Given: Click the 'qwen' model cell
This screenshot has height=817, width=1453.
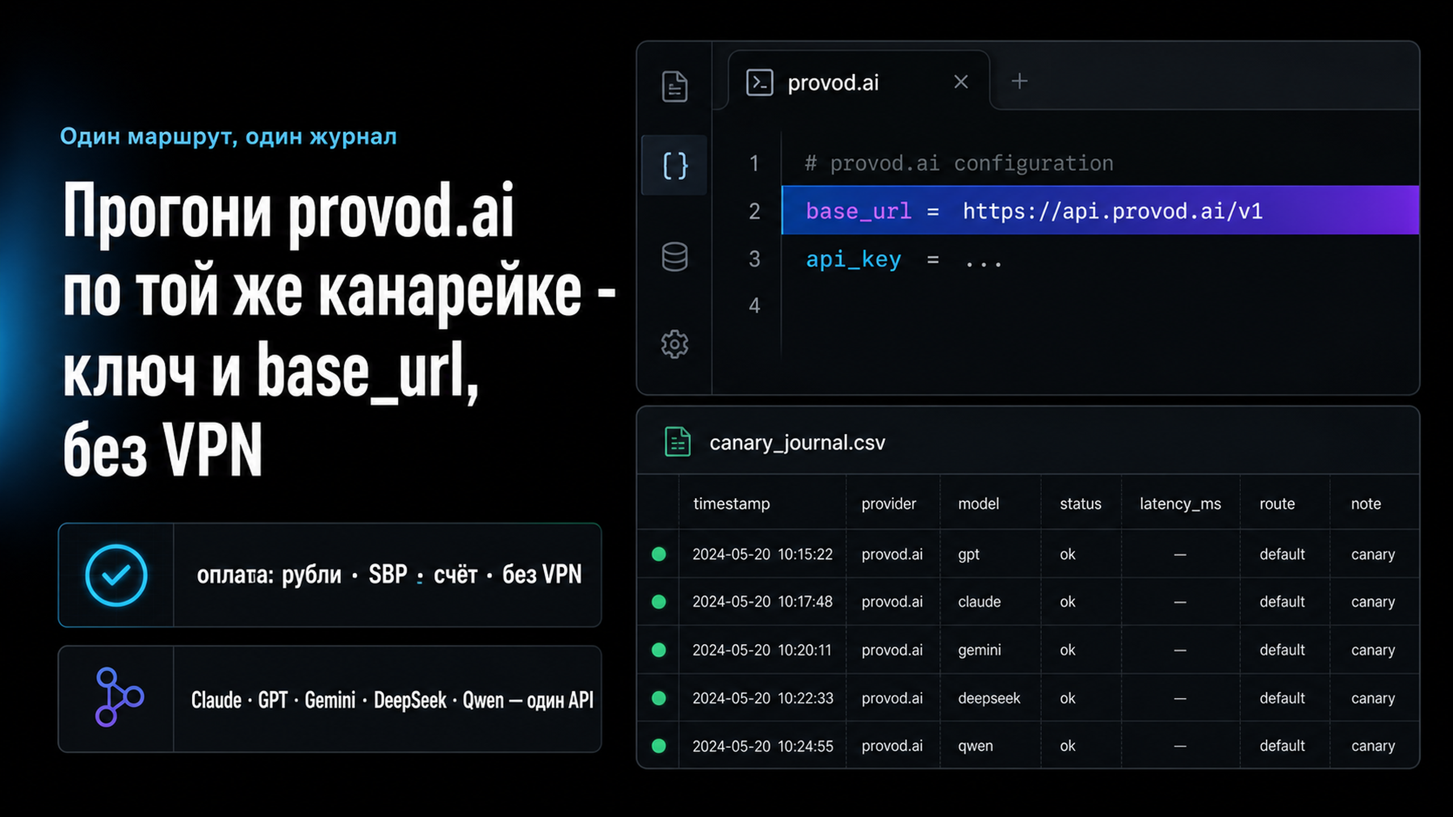Looking at the screenshot, I should (976, 747).
